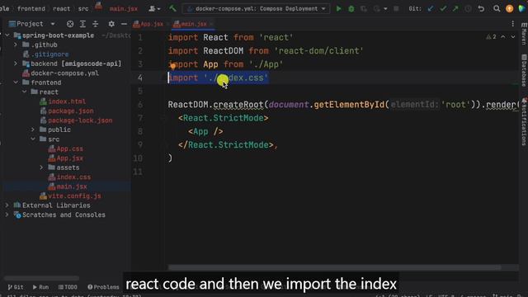Select .gitignore file in tree

[49, 54]
